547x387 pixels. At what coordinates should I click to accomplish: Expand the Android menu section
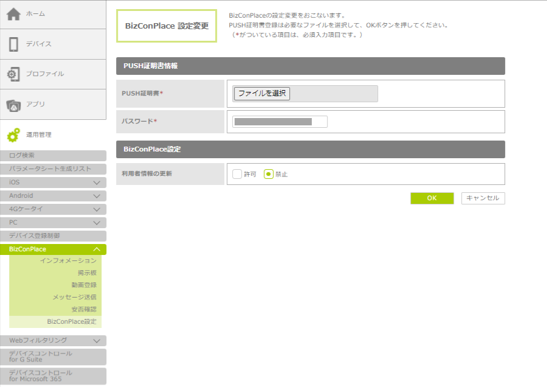click(96, 196)
